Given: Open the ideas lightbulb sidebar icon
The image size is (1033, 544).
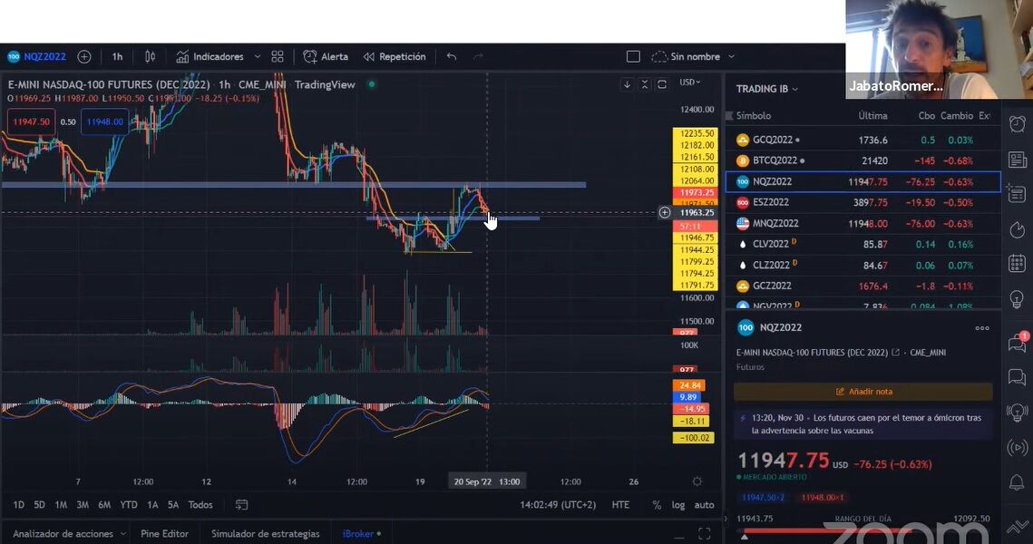Looking at the screenshot, I should pyautogui.click(x=1018, y=299).
